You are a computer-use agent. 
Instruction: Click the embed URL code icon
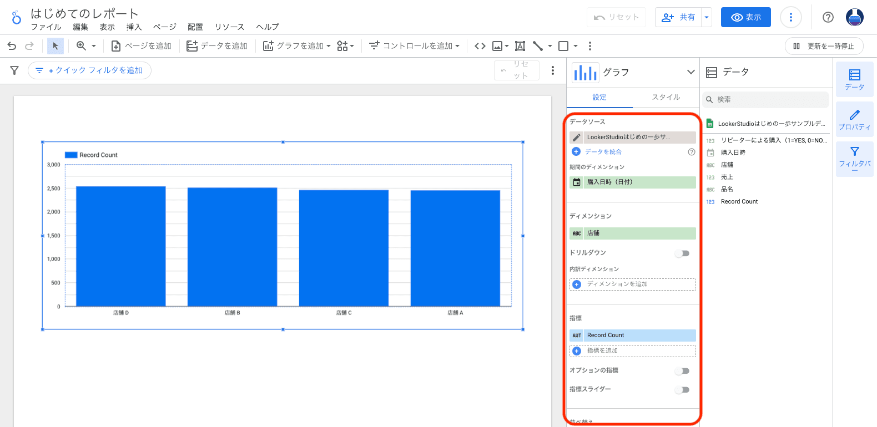coord(480,46)
